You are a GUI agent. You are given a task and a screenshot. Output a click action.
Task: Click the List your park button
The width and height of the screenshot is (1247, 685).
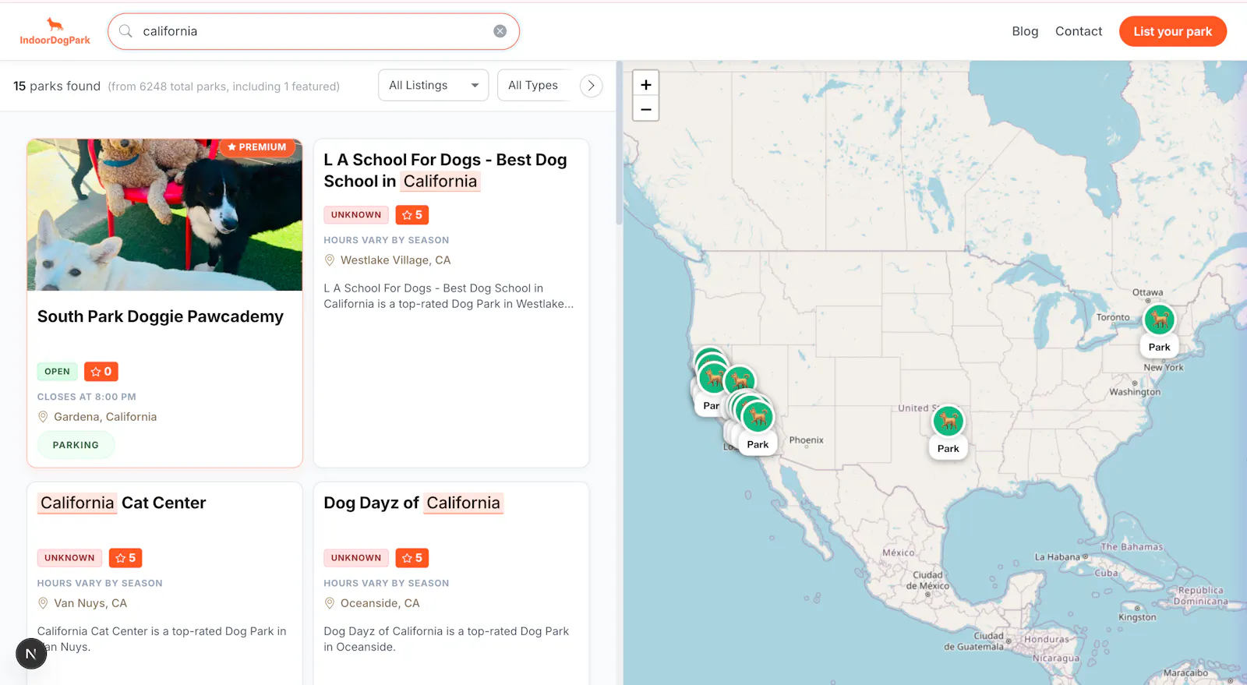(1173, 31)
